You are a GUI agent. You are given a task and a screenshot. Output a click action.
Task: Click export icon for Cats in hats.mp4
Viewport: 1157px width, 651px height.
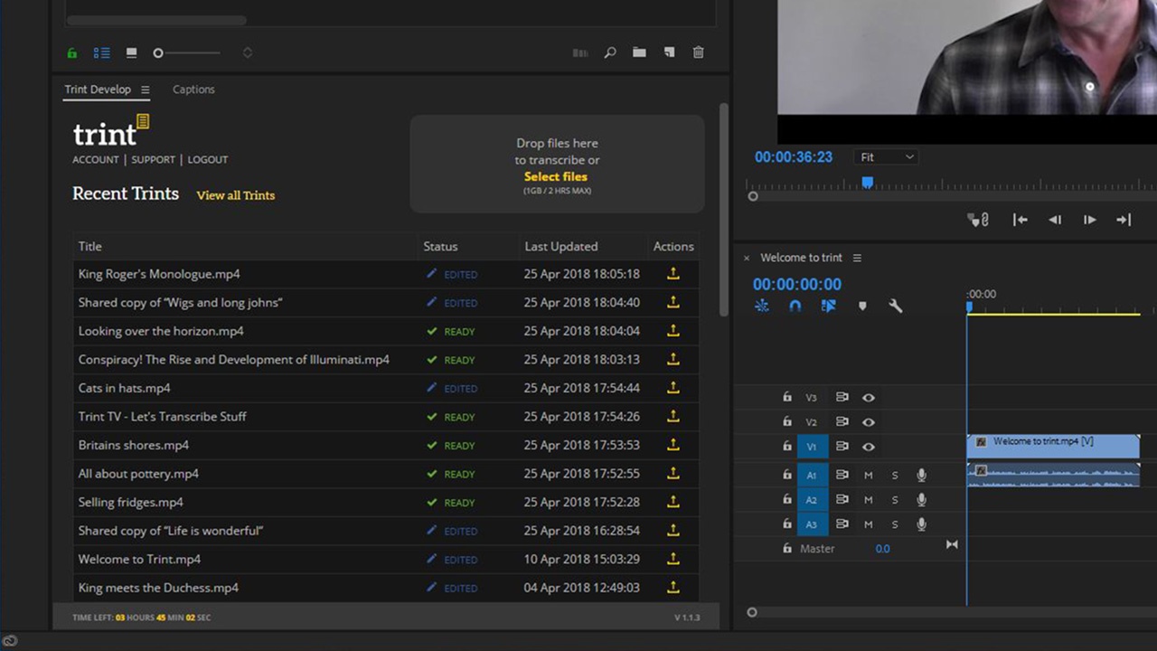[673, 387]
